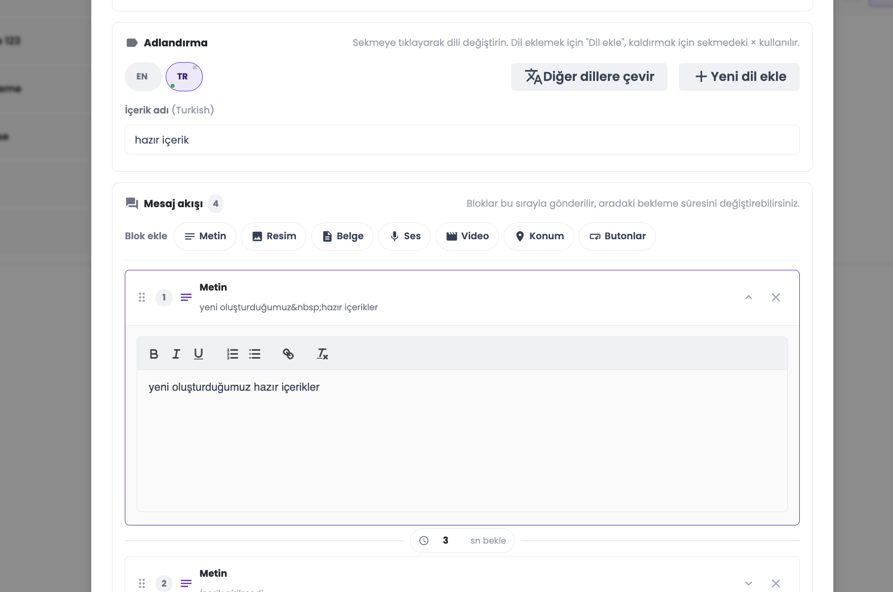Click block number badge 1

click(164, 297)
